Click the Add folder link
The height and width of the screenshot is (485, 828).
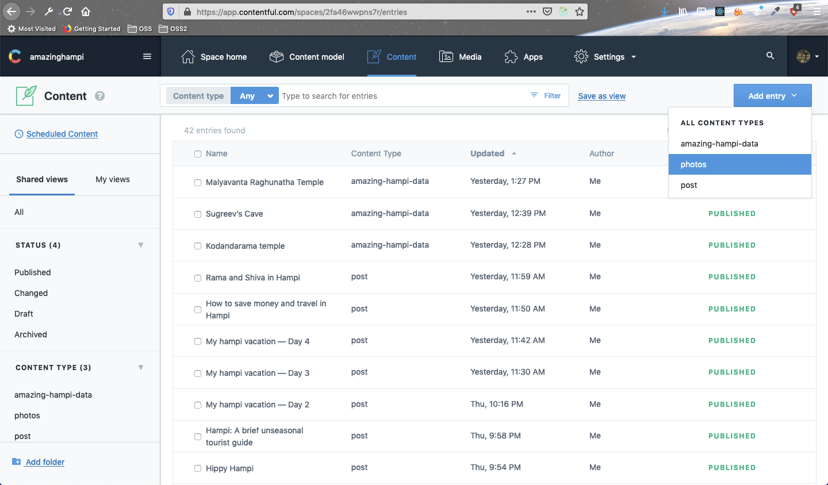coord(45,462)
